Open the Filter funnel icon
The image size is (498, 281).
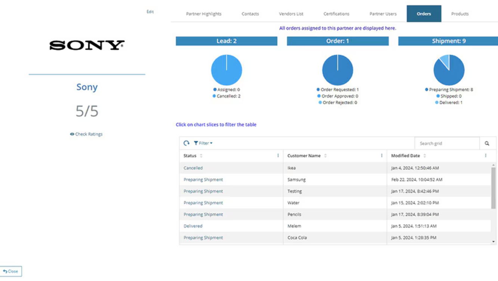click(x=195, y=143)
